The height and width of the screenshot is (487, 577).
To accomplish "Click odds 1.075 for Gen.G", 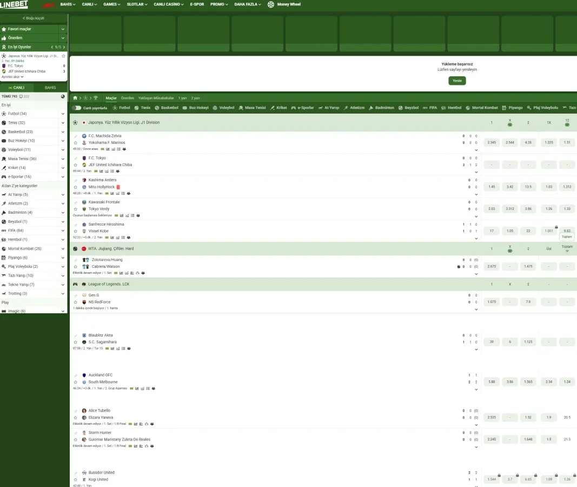I will pyautogui.click(x=492, y=302).
